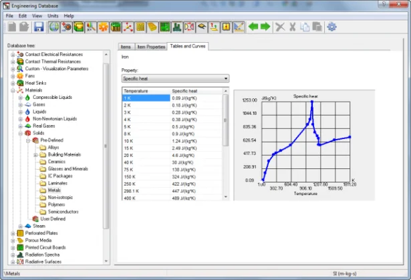
Task: Click the Printed Circuit Boards tree icon
Action: 19,247
